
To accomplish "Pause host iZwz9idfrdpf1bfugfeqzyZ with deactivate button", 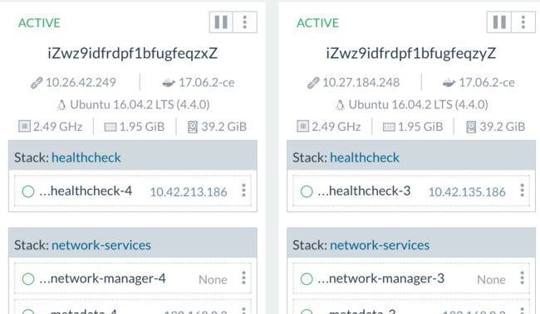I will (x=499, y=22).
